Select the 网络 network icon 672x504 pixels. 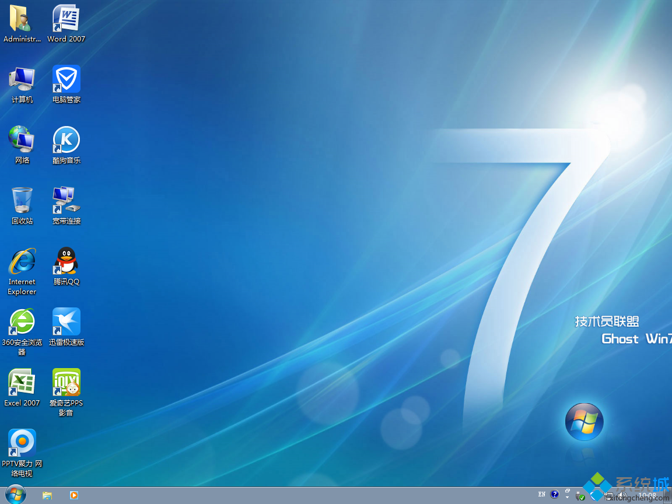click(22, 140)
